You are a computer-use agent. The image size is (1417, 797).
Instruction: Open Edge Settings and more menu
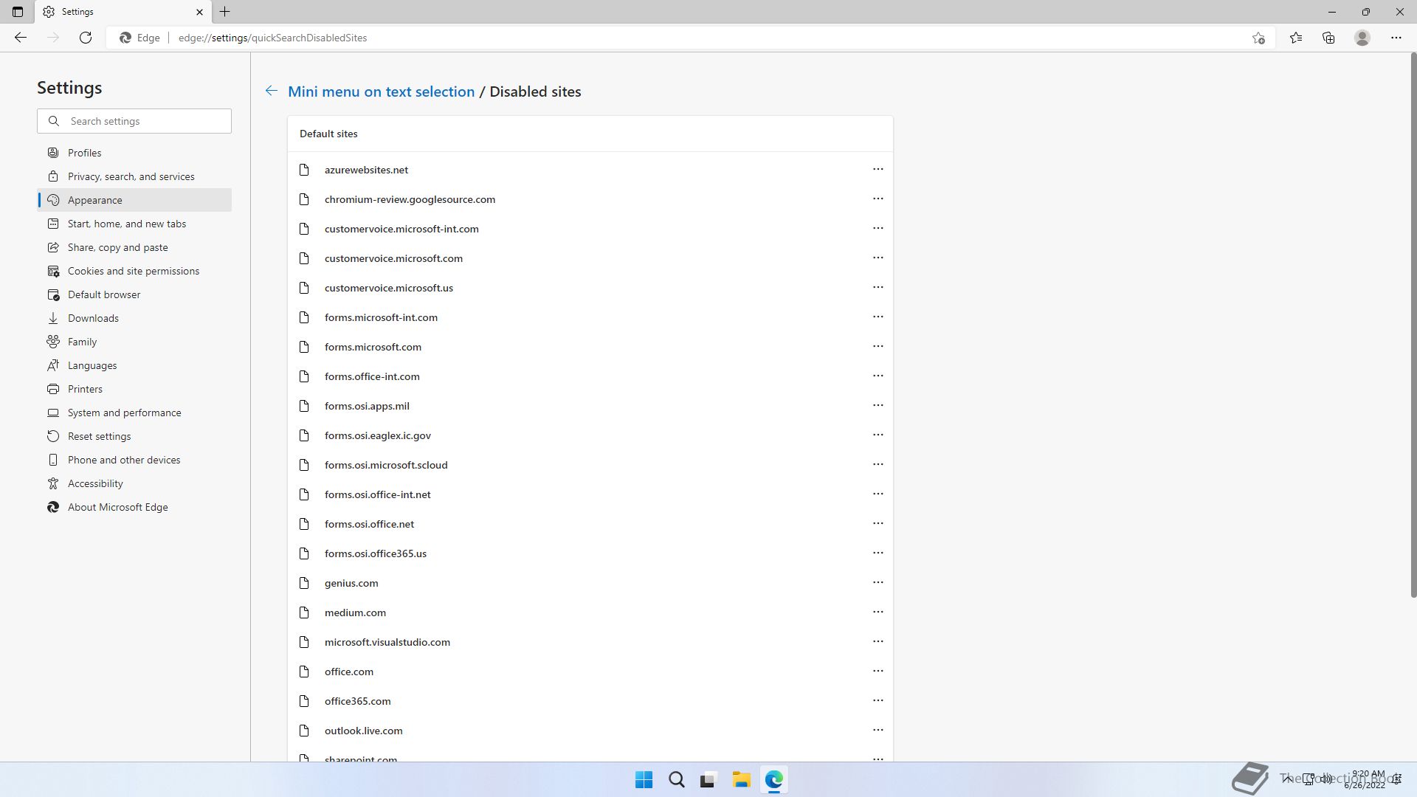(x=1396, y=38)
